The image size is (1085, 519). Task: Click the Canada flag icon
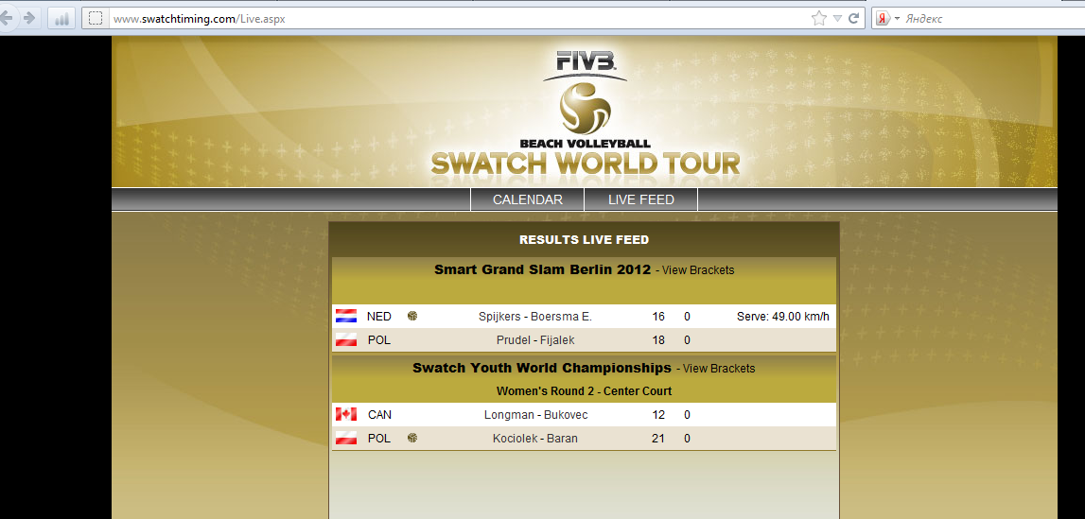pyautogui.click(x=346, y=415)
